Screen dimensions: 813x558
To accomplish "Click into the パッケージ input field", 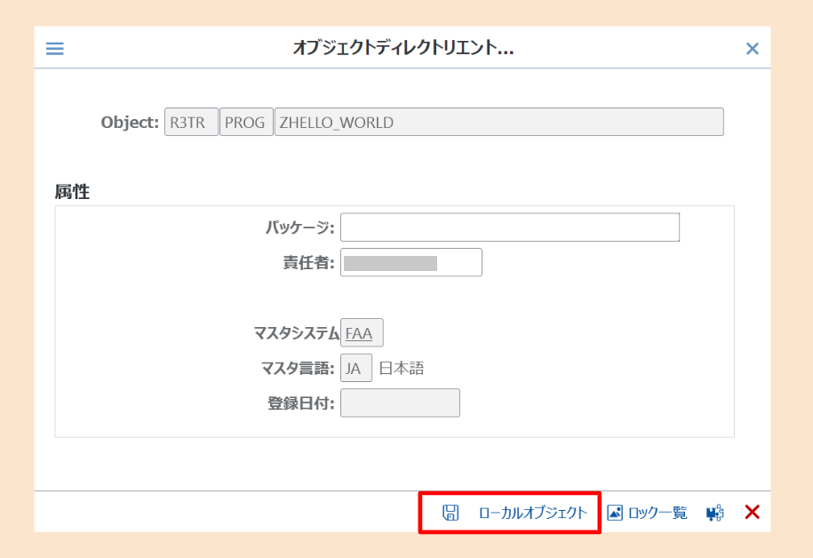I will coord(510,227).
